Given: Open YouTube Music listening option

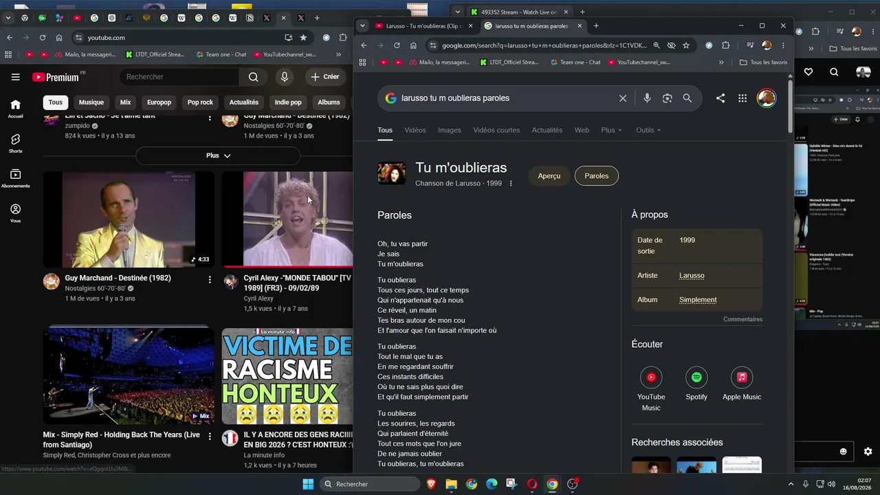Looking at the screenshot, I should coord(651,389).
